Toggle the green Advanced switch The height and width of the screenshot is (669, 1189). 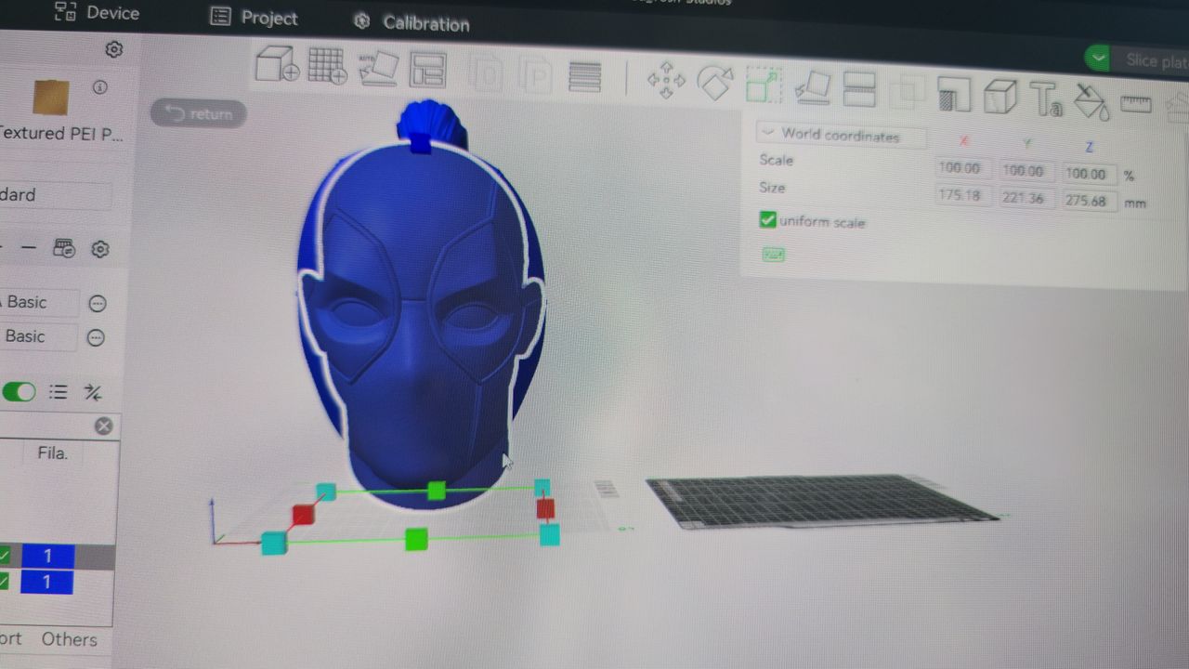click(x=19, y=391)
